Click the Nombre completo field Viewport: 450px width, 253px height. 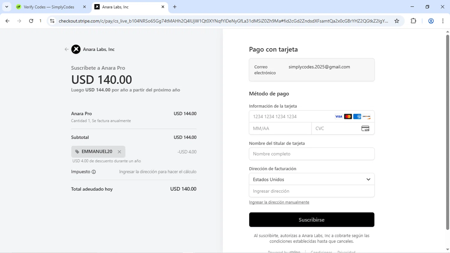tap(312, 154)
